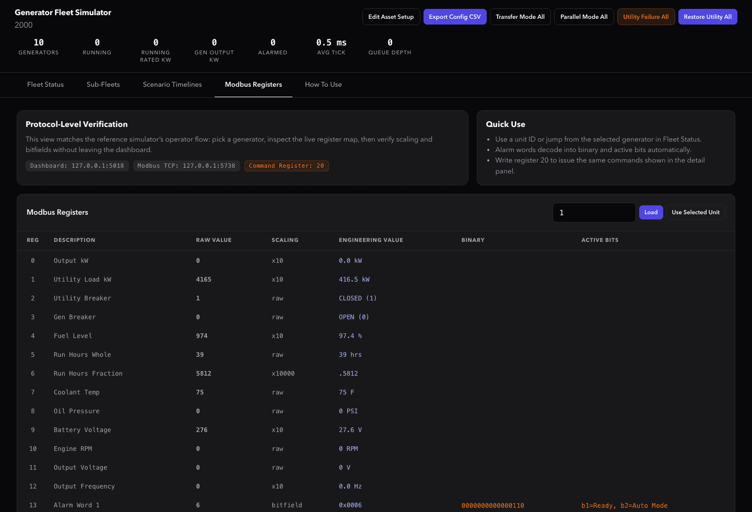Switch to Fleet Status tab
The image size is (752, 512).
(x=45, y=85)
